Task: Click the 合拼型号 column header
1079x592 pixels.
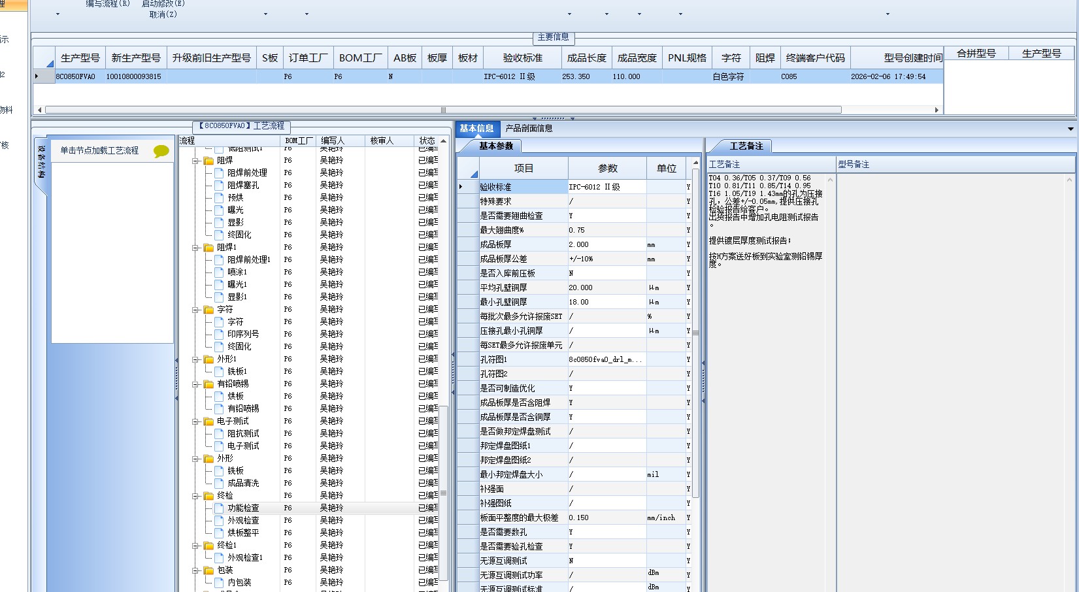Action: pos(976,54)
